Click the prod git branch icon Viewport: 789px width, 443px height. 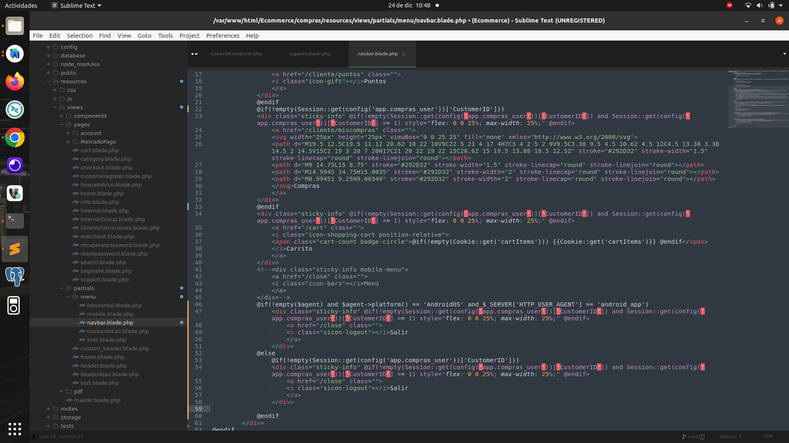(x=684, y=436)
